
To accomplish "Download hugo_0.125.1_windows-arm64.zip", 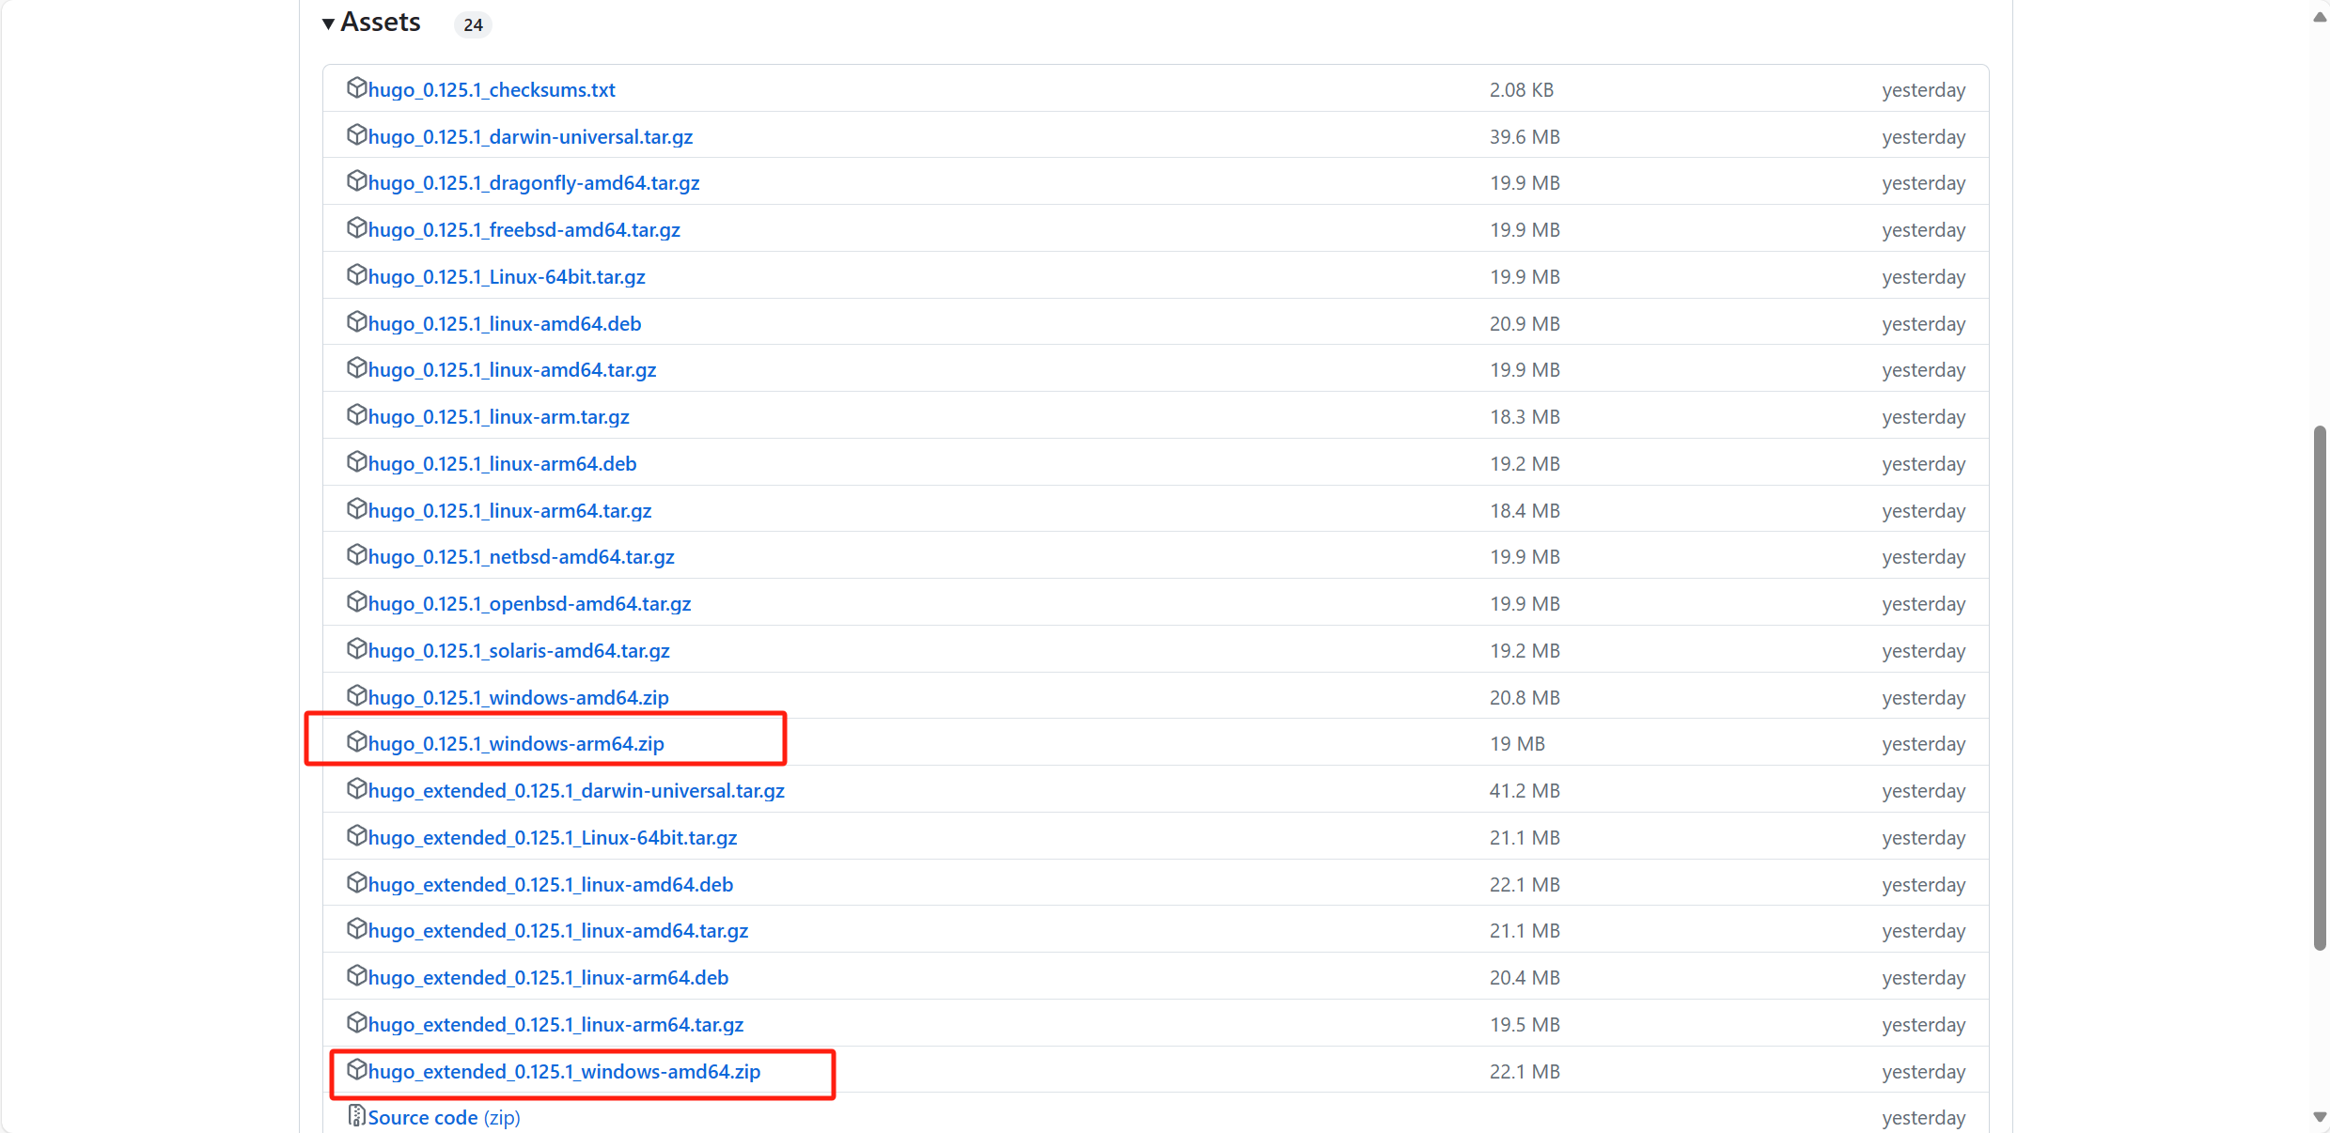I will click(x=515, y=744).
